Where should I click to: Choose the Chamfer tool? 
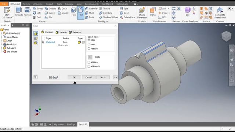click(x=91, y=8)
